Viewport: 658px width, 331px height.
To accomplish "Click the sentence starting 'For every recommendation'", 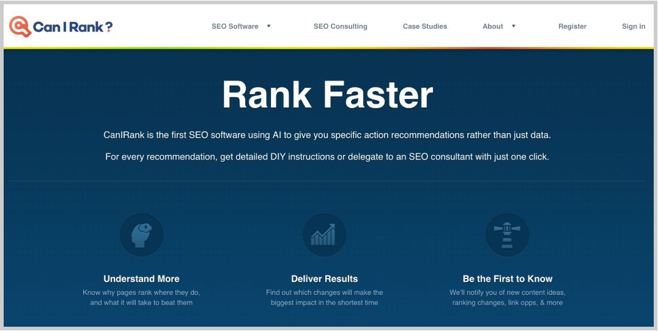I will coord(327,157).
